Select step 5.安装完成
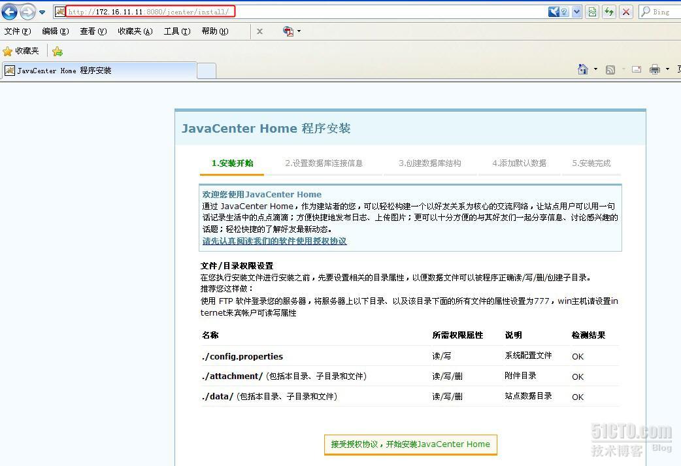 (591, 163)
